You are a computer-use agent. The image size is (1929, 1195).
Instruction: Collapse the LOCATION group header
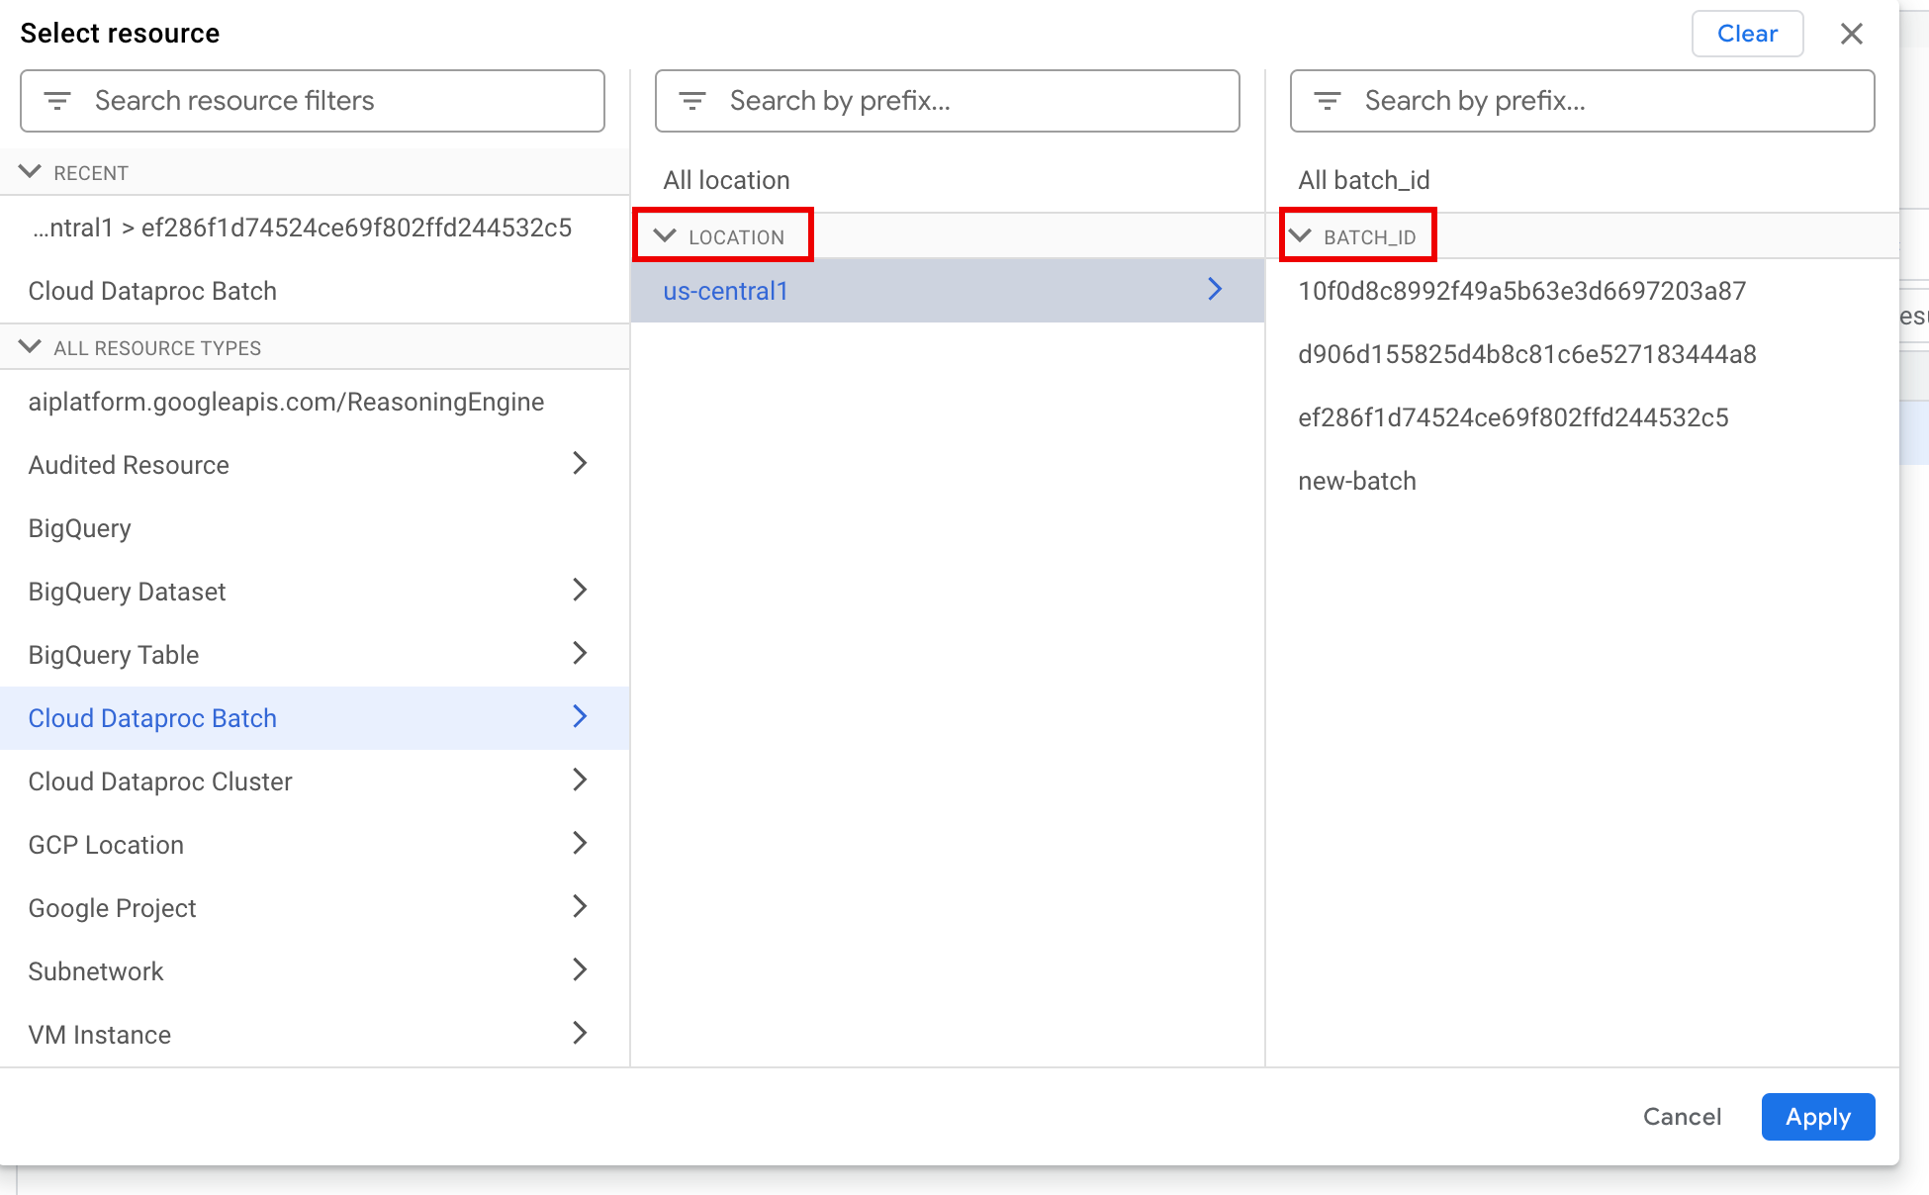[x=666, y=236]
